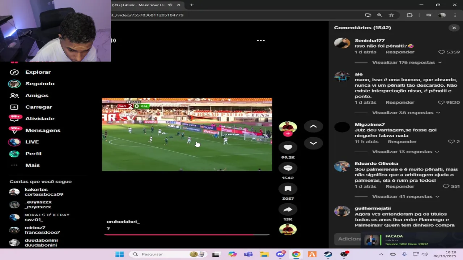Reply to Migzzinnx7's comment
Viewport: 463px width, 260px height.
tap(402, 142)
